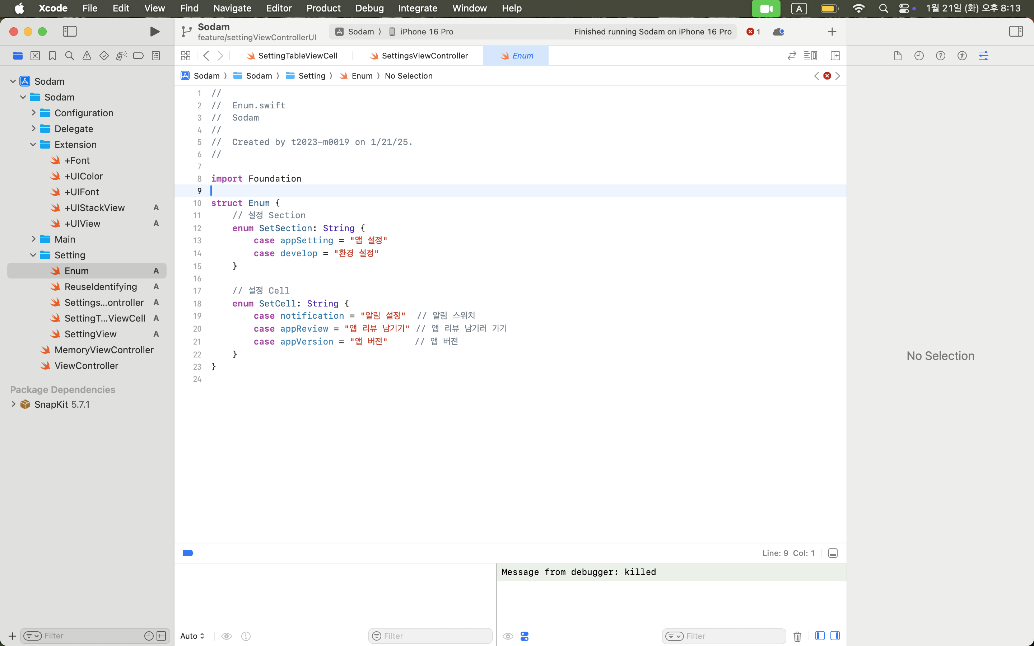Collapse the Extension folder

(33, 144)
